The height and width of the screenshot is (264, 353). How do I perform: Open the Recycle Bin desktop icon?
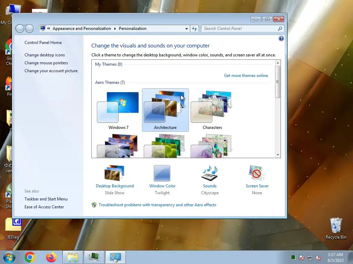click(x=336, y=229)
